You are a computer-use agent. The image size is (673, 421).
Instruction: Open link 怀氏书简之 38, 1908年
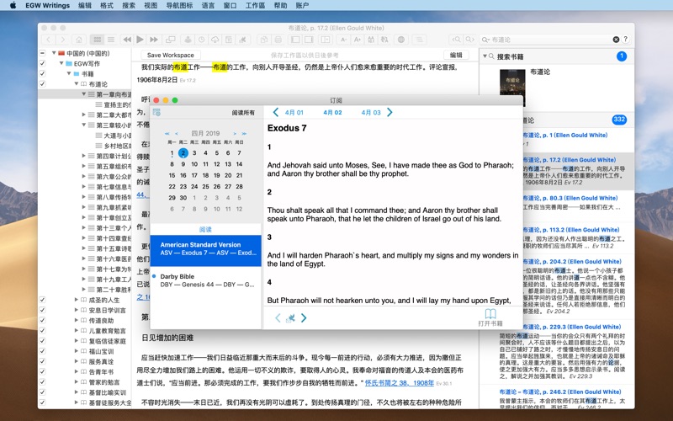(400, 383)
